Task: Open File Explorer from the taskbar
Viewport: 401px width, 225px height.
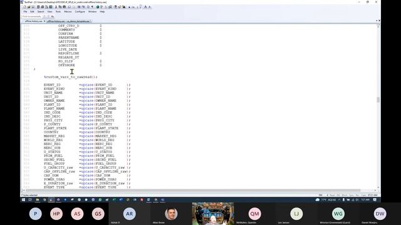Action: (38, 200)
